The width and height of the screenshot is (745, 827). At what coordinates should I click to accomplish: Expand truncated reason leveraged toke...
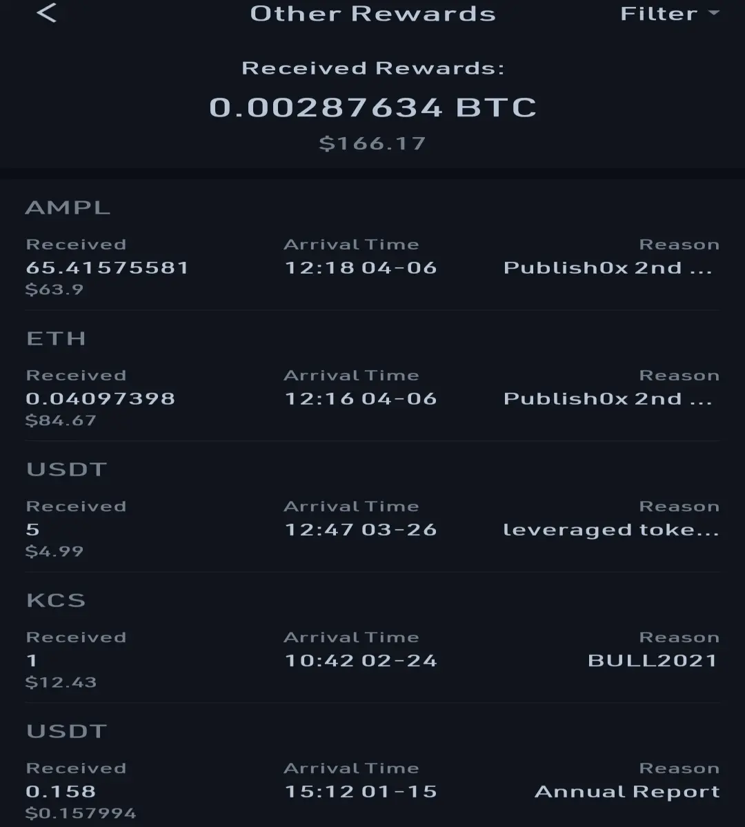[x=611, y=530]
